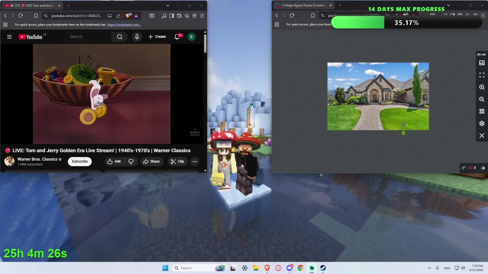
Task: Reload the puzzle page
Action: point(292,16)
